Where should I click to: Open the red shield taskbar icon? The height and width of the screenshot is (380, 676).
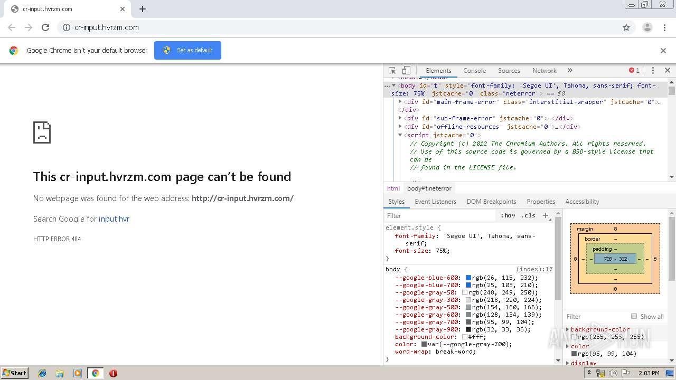[113, 373]
